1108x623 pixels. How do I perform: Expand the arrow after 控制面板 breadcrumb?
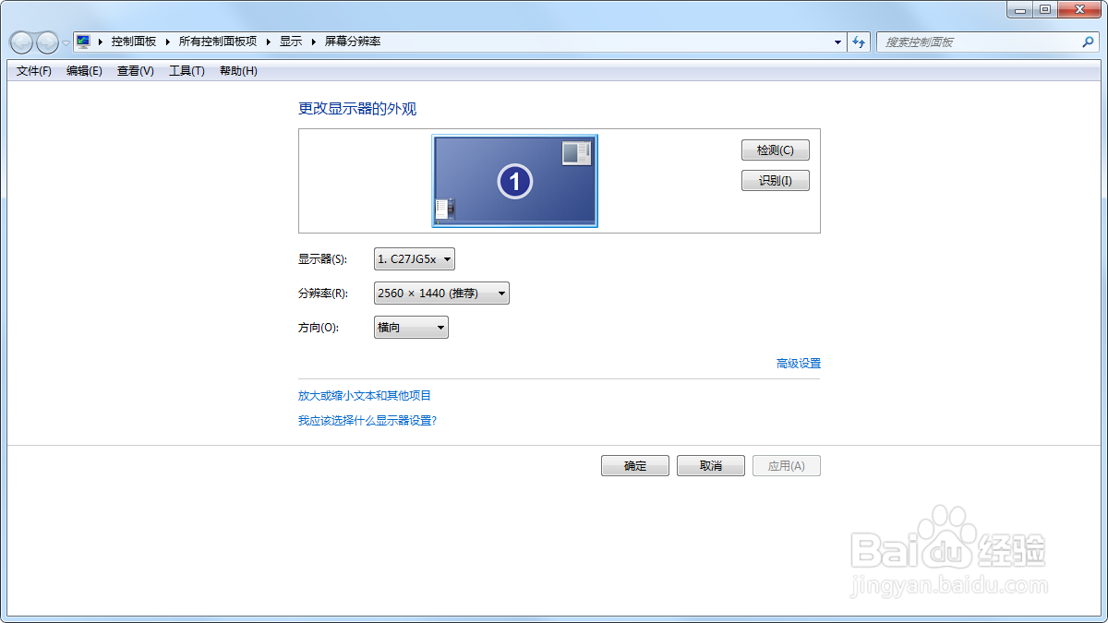168,42
